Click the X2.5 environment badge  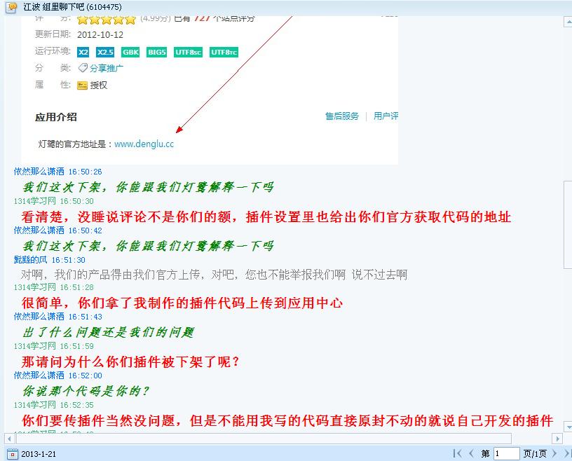click(105, 52)
